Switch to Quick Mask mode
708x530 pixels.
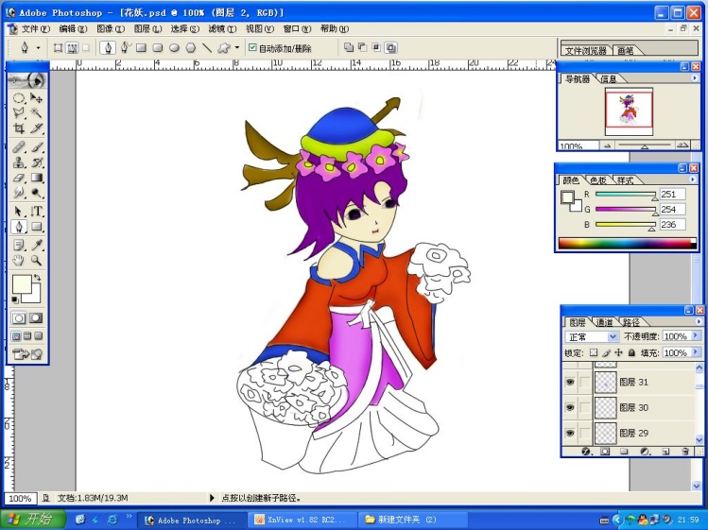coord(36,317)
